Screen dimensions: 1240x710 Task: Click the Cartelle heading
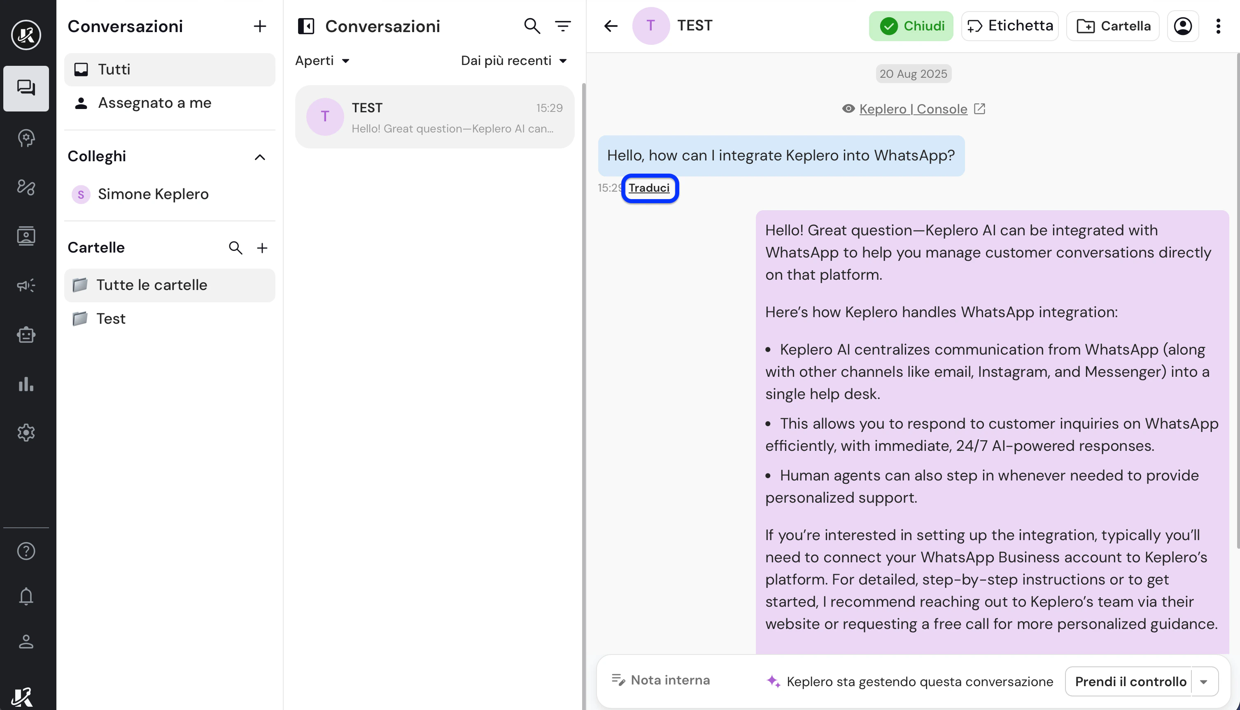point(96,248)
